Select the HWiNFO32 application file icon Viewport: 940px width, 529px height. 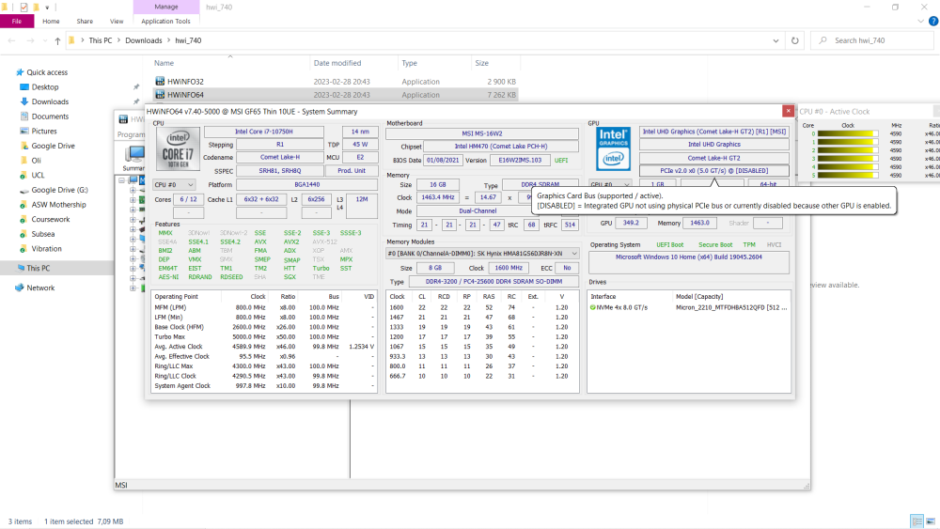pos(160,82)
